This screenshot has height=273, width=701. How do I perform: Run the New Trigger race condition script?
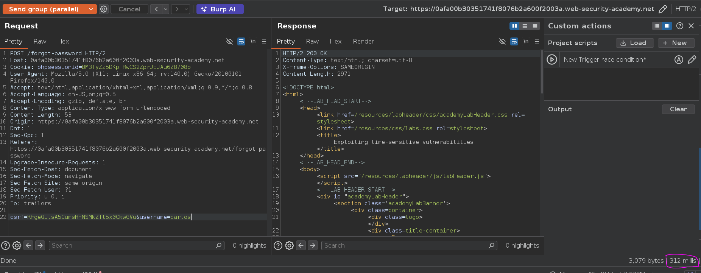click(552, 59)
